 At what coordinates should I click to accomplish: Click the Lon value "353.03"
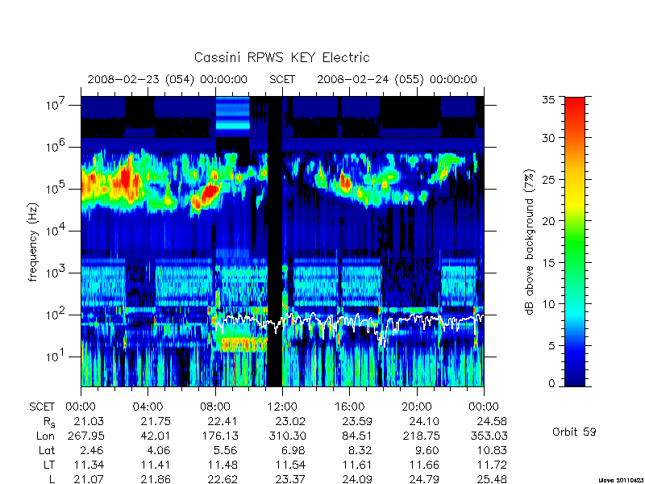coord(489,436)
